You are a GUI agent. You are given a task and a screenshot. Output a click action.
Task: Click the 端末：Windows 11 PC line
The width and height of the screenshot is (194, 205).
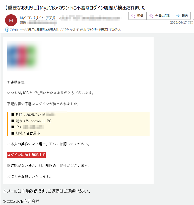pyautogui.click(x=31, y=121)
